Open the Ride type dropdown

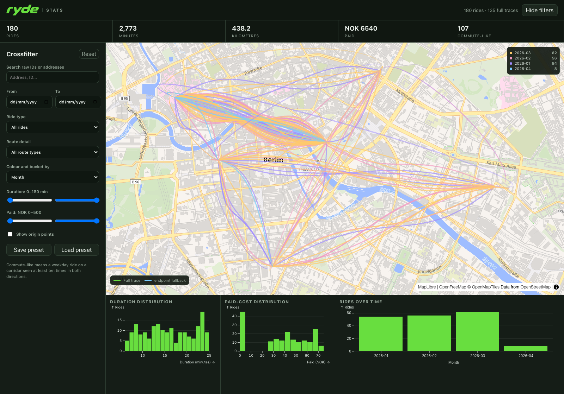tap(53, 127)
